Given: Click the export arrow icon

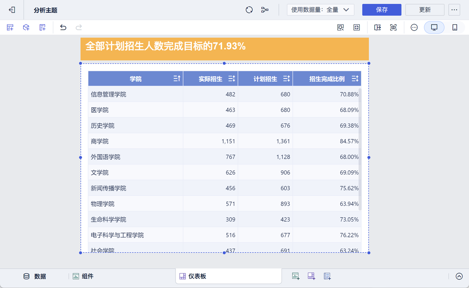Looking at the screenshot, I should 377,27.
